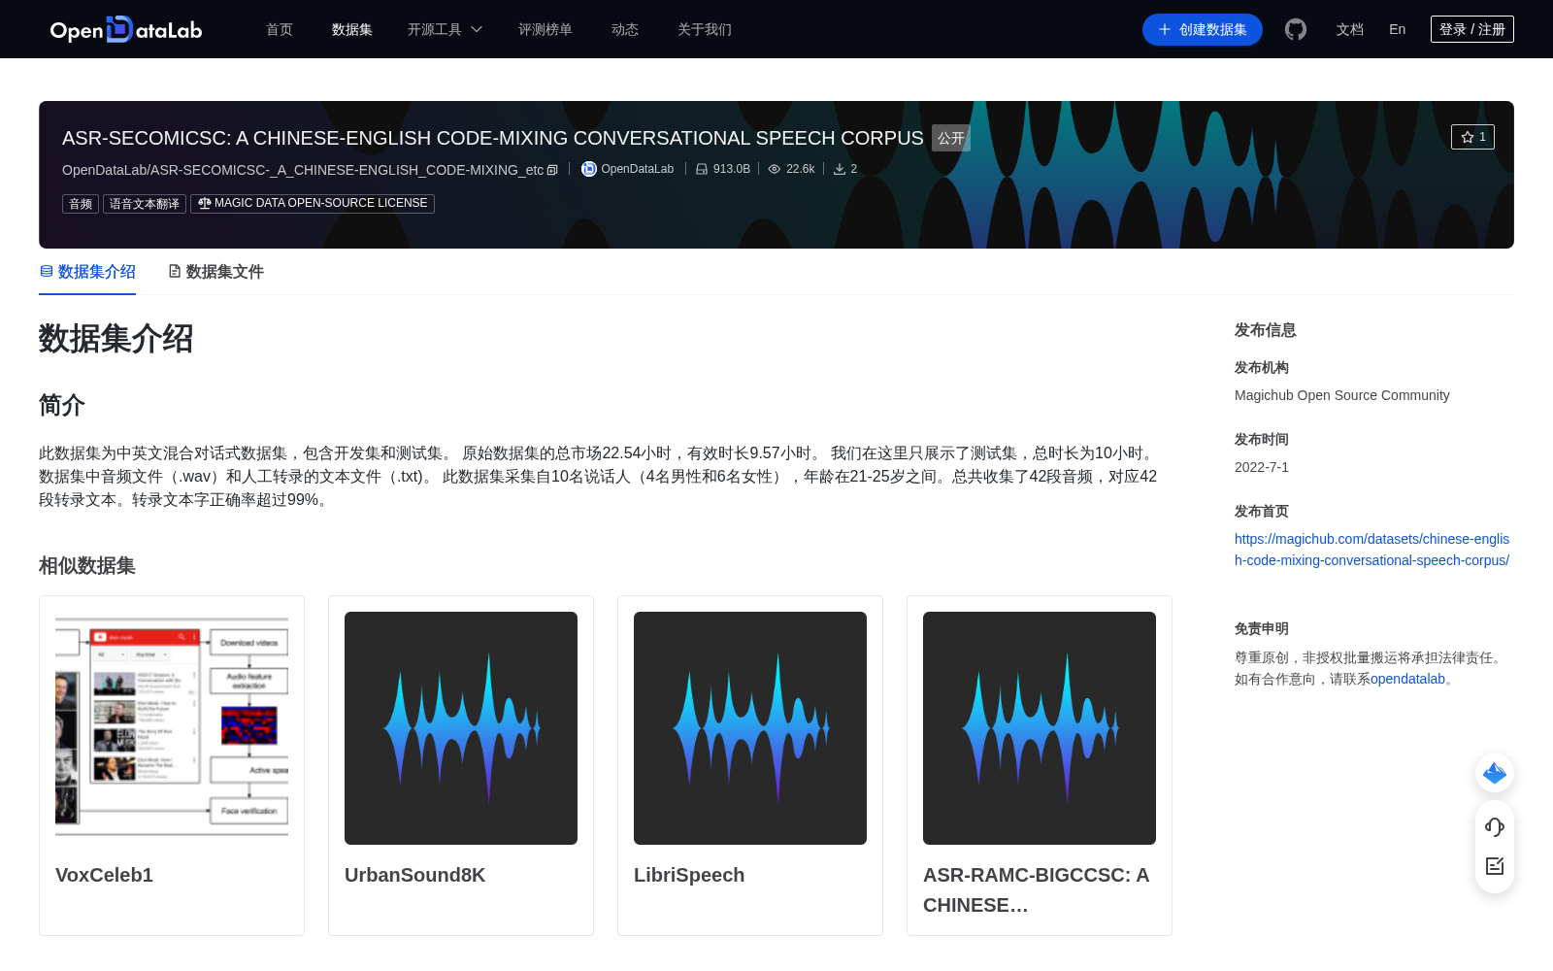Expand the 开源工具 dropdown menu
The height and width of the screenshot is (971, 1553).
pos(445,29)
